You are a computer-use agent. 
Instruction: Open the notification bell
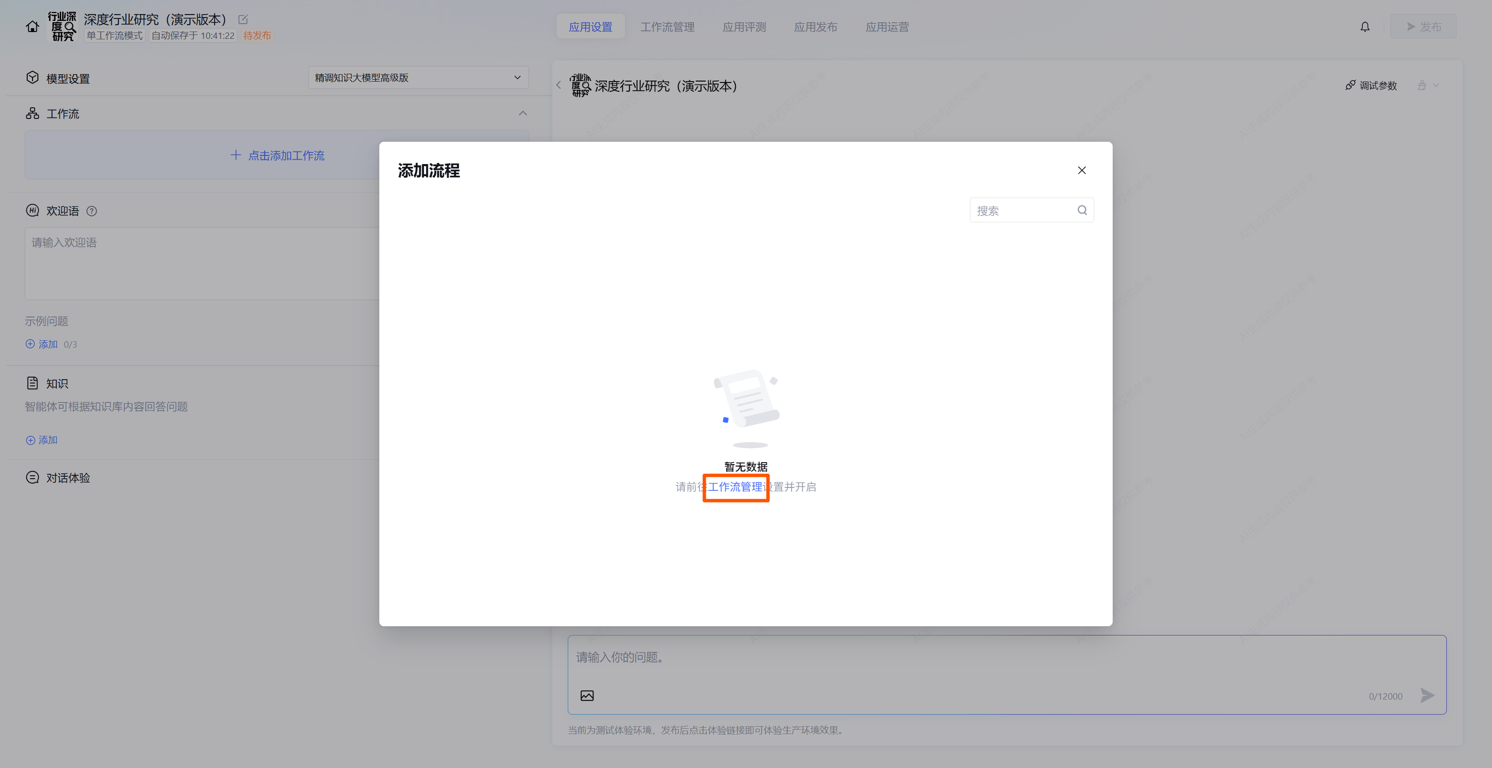coord(1365,27)
